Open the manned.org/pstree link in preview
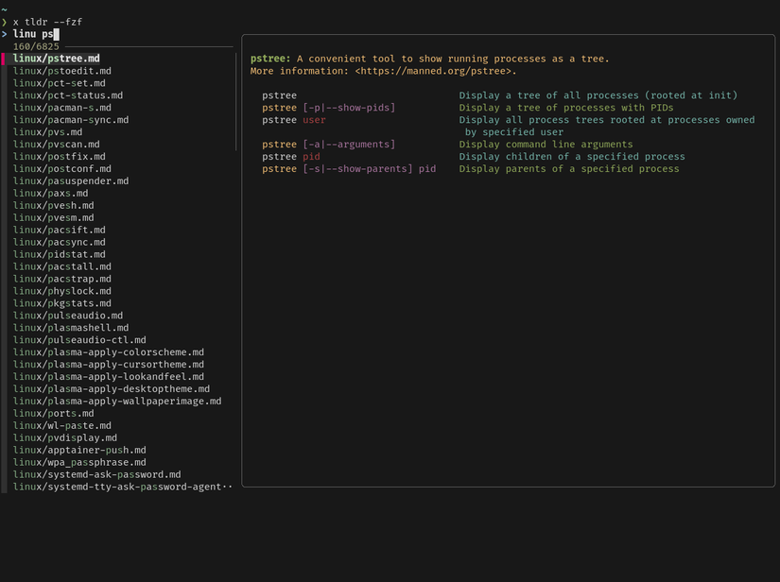 pos(434,71)
